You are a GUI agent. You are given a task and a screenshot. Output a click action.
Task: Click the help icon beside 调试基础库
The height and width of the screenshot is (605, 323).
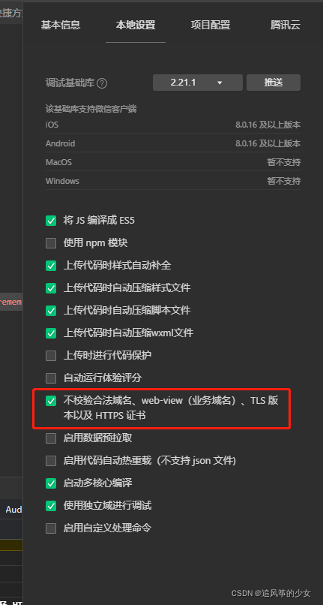point(102,83)
